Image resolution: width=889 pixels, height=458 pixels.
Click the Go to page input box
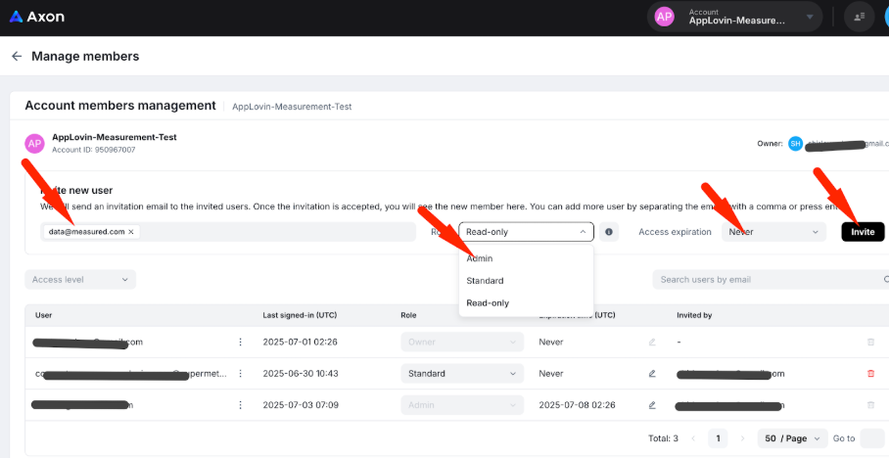873,438
